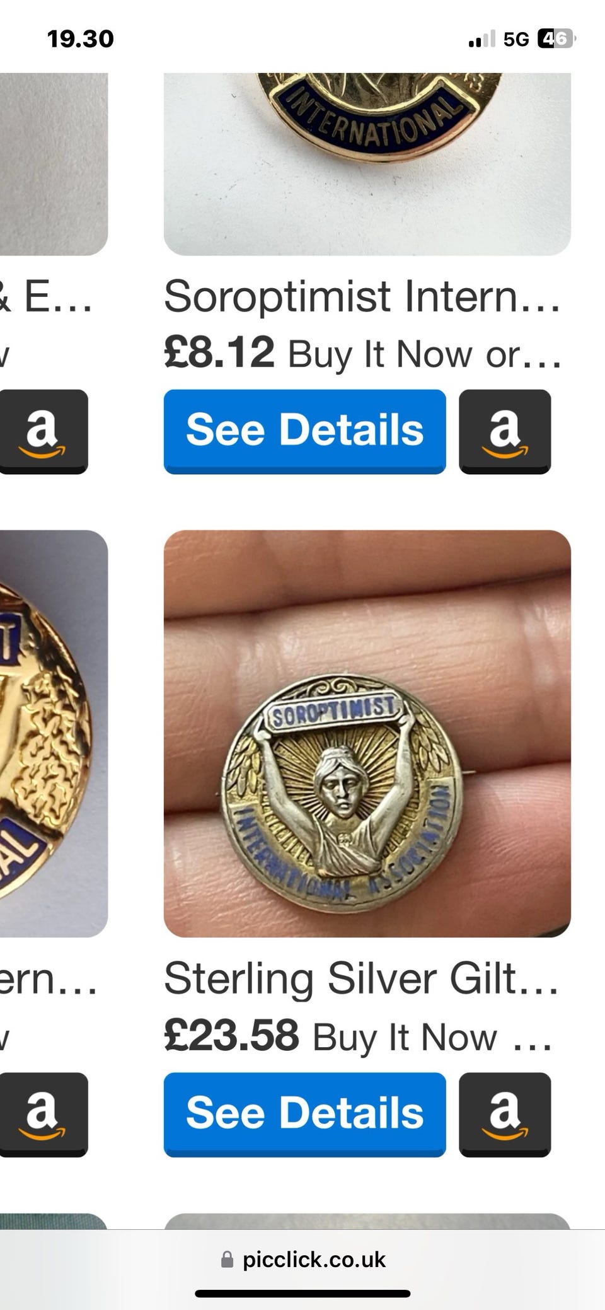This screenshot has height=1310, width=605.
Task: Open partially visible gold pin photo on left
Action: tap(54, 733)
